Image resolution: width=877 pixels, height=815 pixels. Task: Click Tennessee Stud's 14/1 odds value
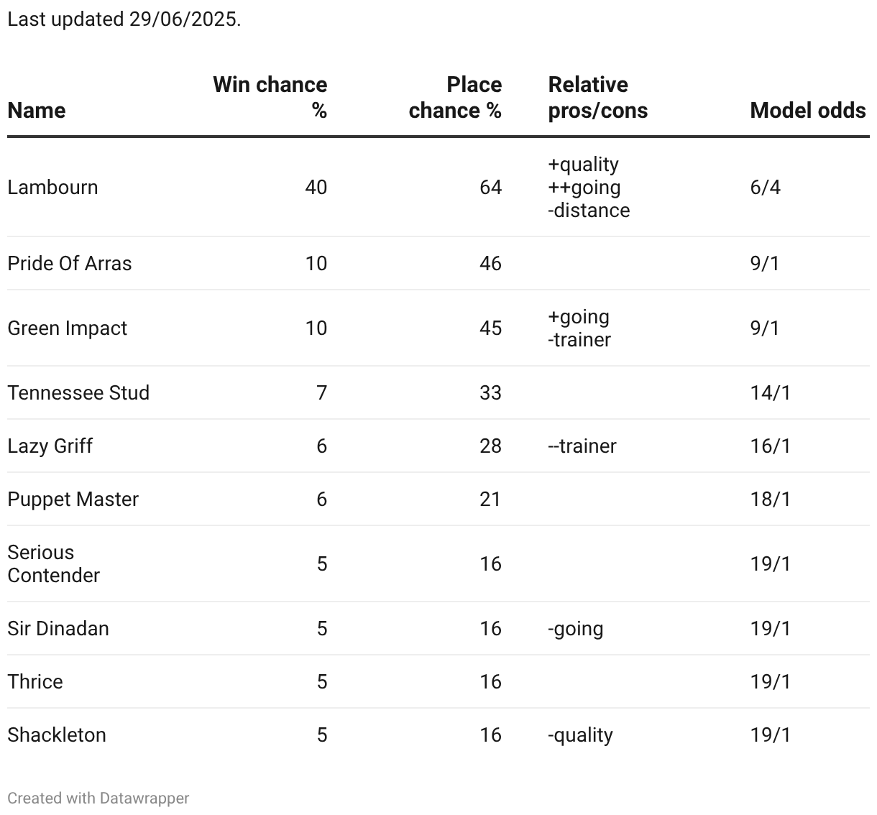click(x=770, y=393)
